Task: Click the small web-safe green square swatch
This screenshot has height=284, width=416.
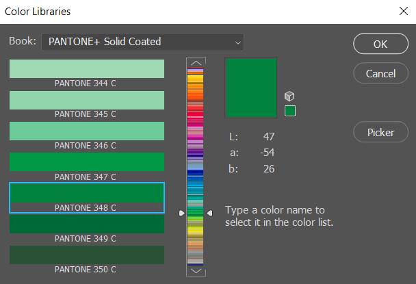Action: click(290, 111)
